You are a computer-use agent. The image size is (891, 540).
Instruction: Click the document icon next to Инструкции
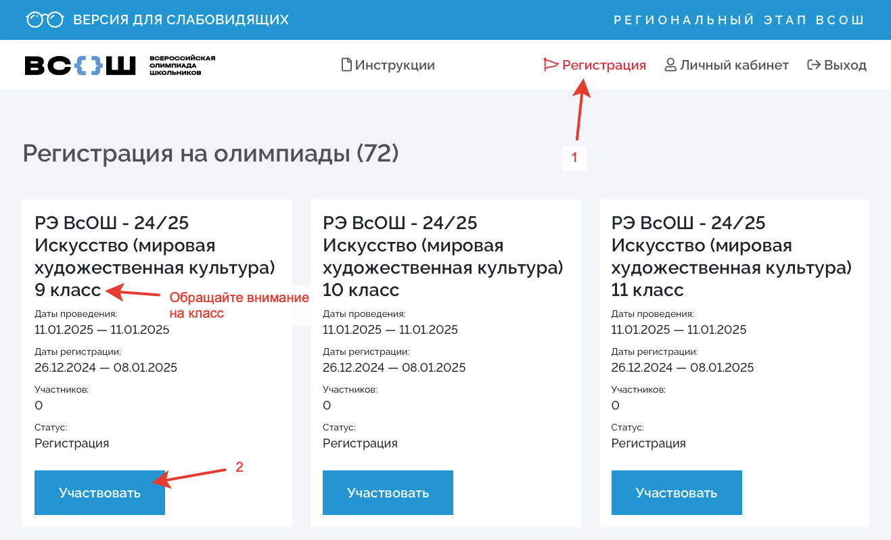(x=346, y=66)
